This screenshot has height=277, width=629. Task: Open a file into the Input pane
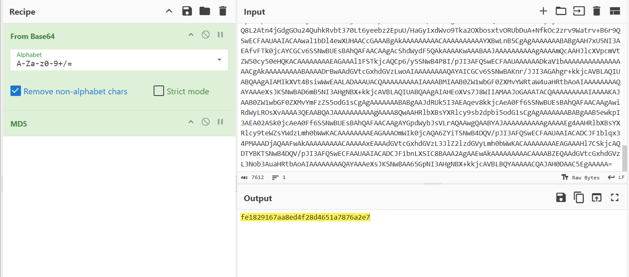coord(561,11)
